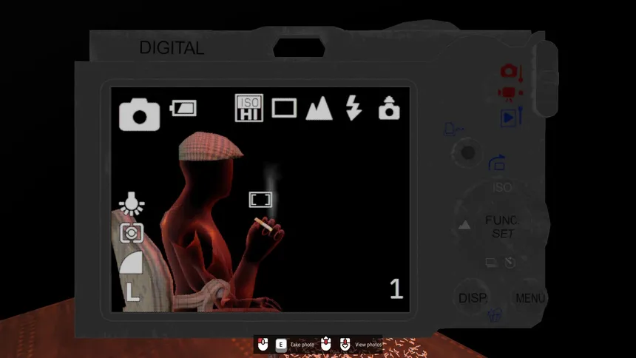Click the large camera shooting-mode icon
This screenshot has height=358, width=636.
(x=140, y=115)
